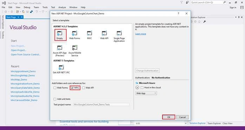Open the View menu
Viewport: 245px width, 130px height.
(18, 7)
